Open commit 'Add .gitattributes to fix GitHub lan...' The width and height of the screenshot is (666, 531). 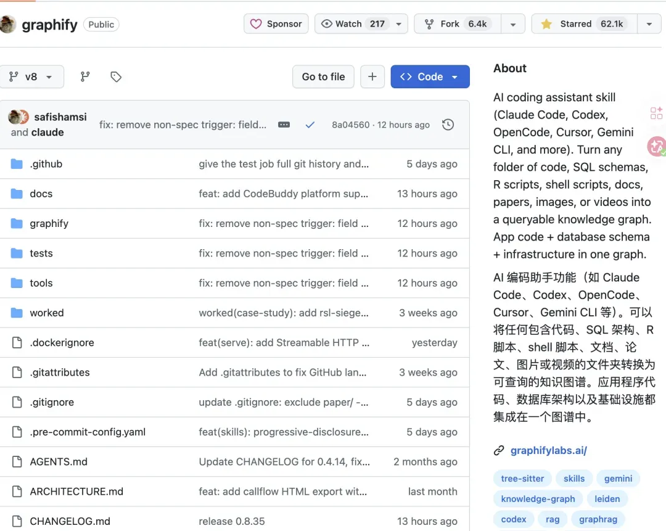[x=282, y=372]
